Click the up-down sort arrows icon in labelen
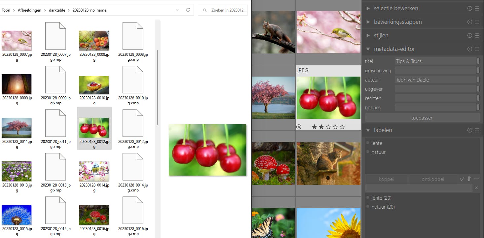This screenshot has width=484, height=238. point(469,179)
